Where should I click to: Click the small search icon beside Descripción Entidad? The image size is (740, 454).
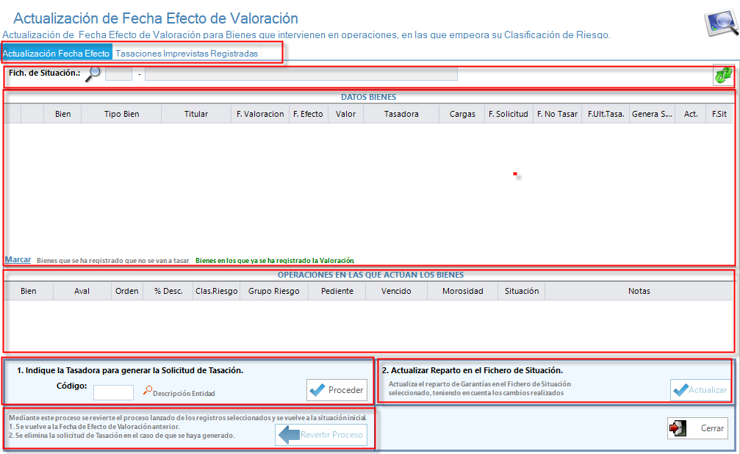(x=148, y=391)
